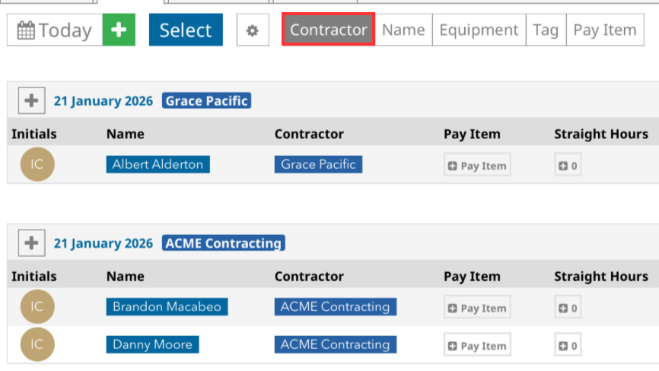
Task: Add Pay Item for Brandon Macabeo
Action: pyautogui.click(x=477, y=308)
